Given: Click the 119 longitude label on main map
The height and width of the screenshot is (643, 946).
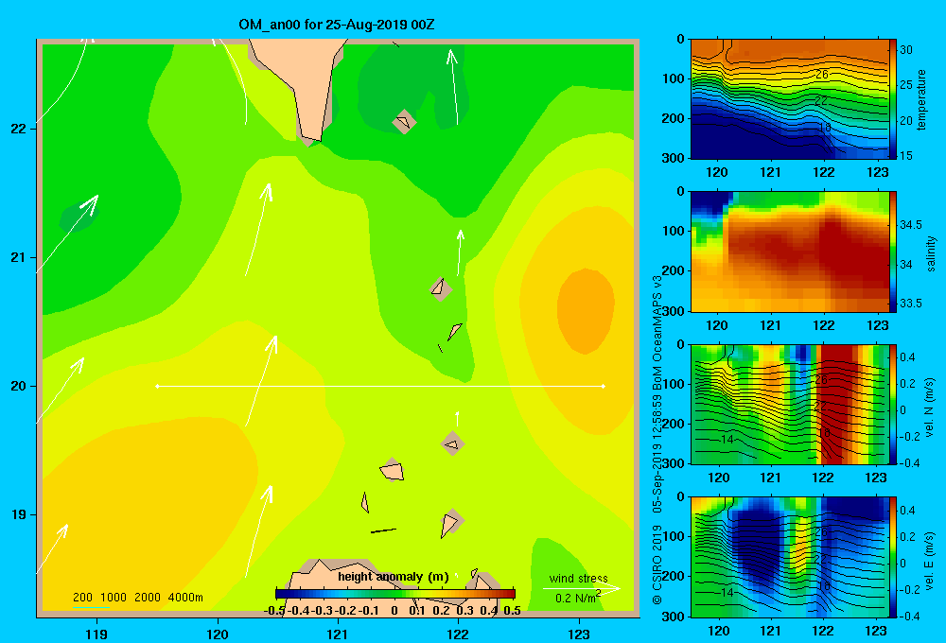Looking at the screenshot, I should tap(96, 634).
